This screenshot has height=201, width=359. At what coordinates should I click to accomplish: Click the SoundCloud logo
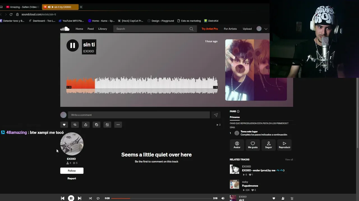point(65,29)
